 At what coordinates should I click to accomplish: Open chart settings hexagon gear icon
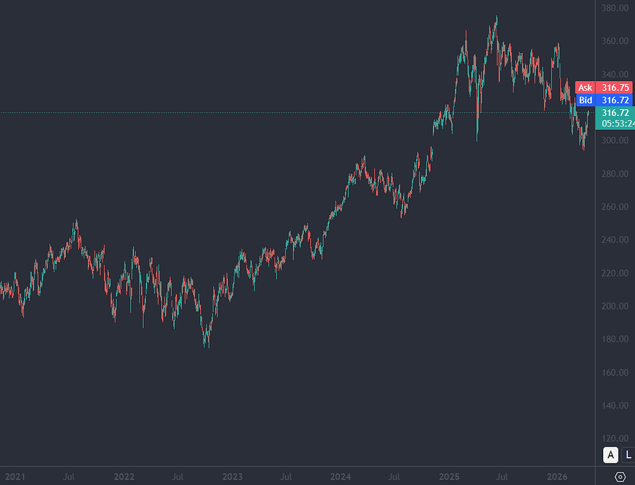click(620, 477)
